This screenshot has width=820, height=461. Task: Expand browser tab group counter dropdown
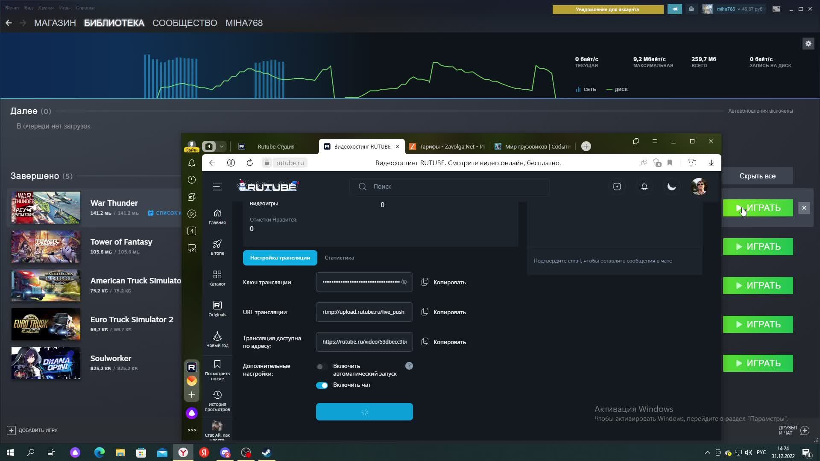click(221, 146)
